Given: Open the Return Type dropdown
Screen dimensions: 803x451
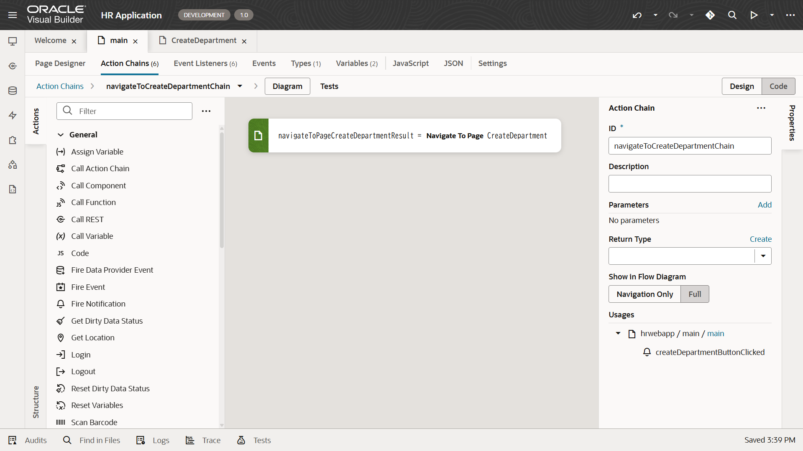Looking at the screenshot, I should coord(763,256).
